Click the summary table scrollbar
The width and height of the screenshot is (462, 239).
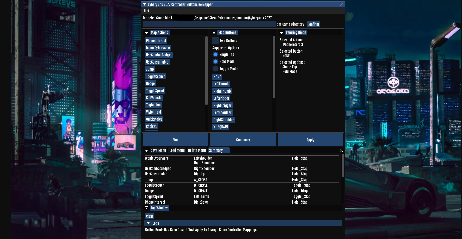(343, 165)
